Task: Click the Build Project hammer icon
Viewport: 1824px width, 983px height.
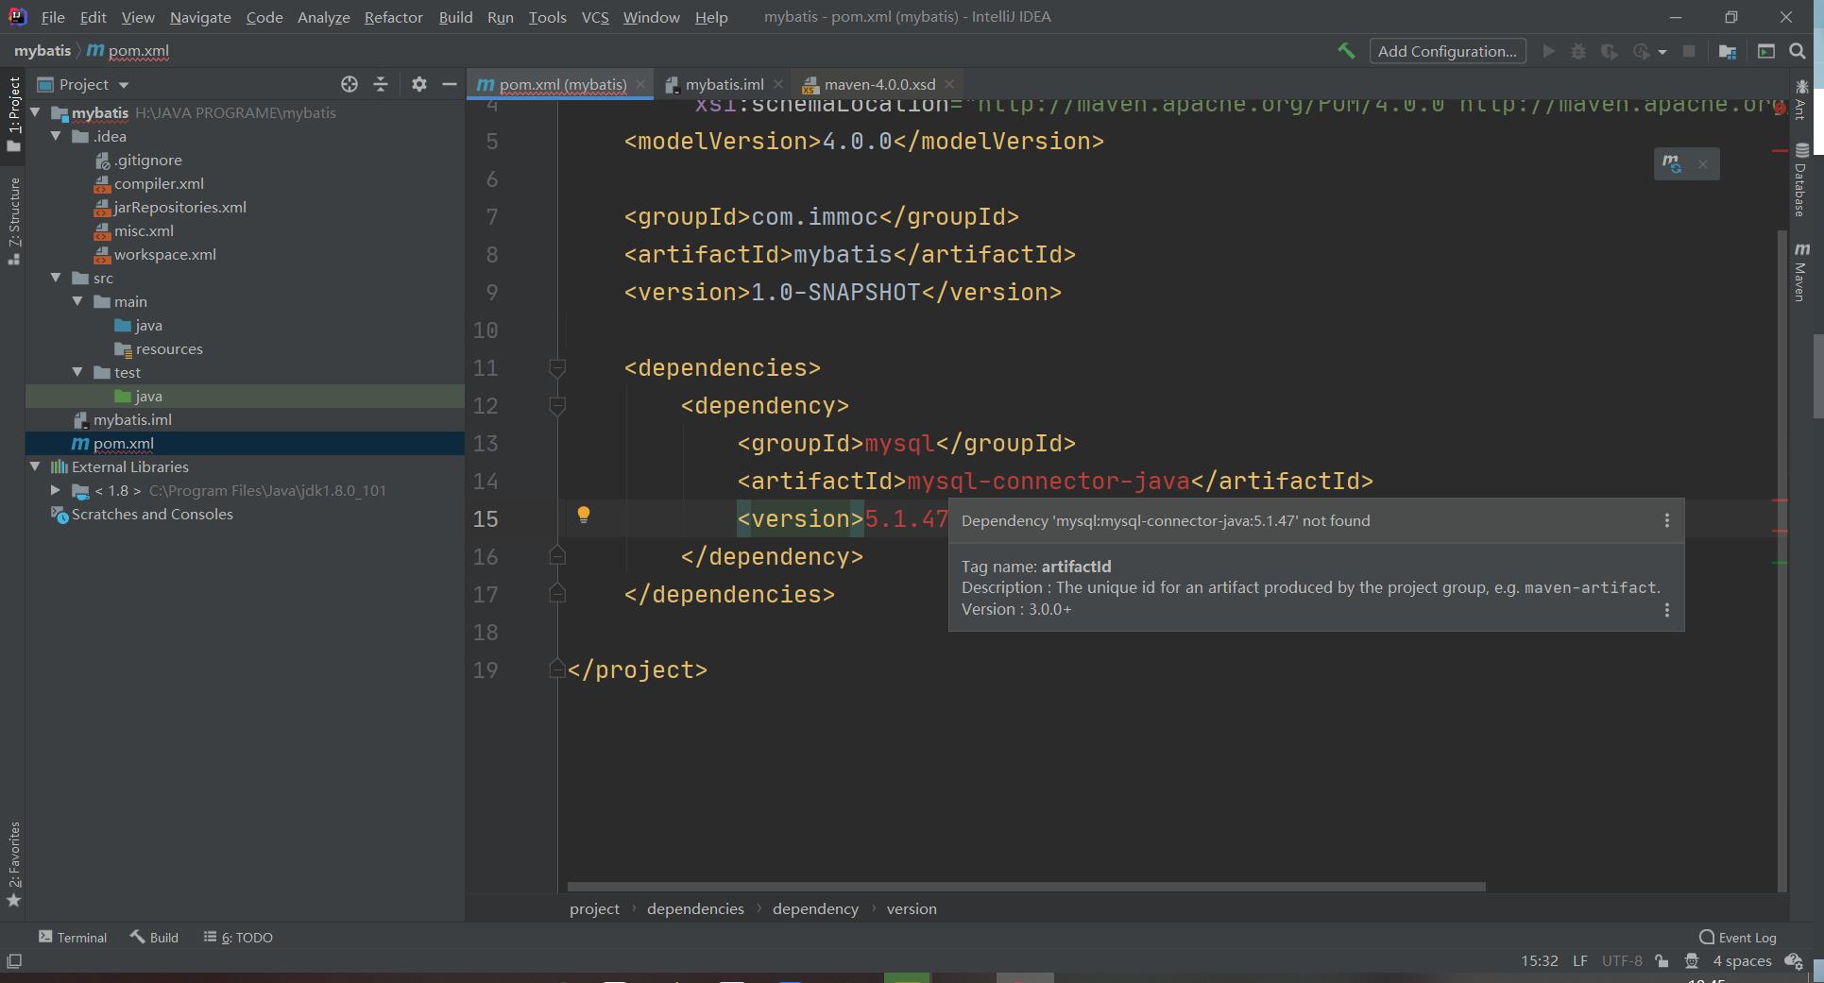Action: pyautogui.click(x=1346, y=51)
